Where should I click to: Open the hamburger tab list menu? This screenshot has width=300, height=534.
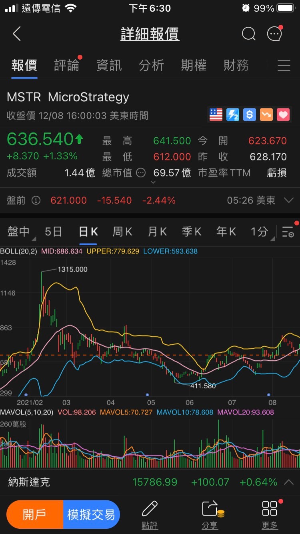click(284, 65)
